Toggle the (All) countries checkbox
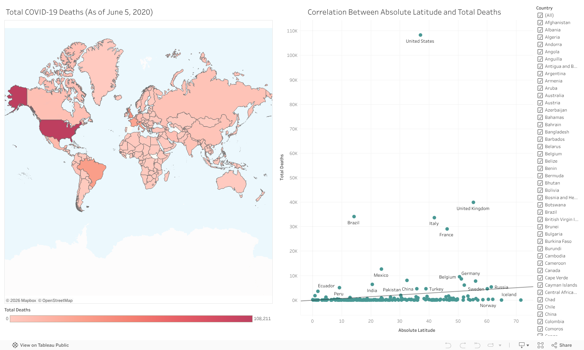 (540, 15)
